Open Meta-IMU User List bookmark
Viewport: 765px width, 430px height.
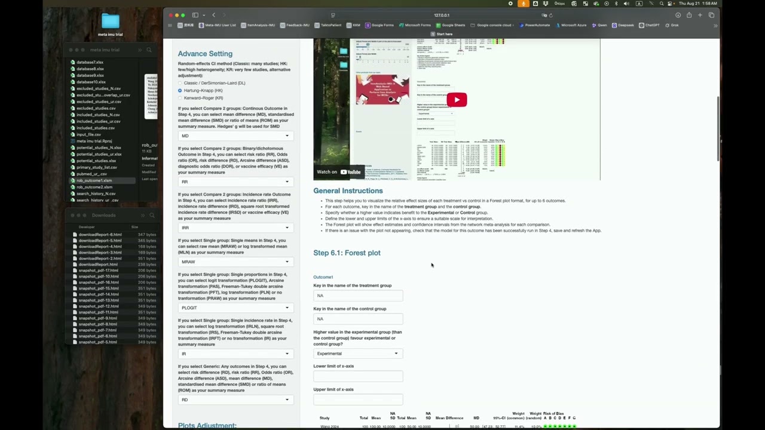pyautogui.click(x=218, y=25)
